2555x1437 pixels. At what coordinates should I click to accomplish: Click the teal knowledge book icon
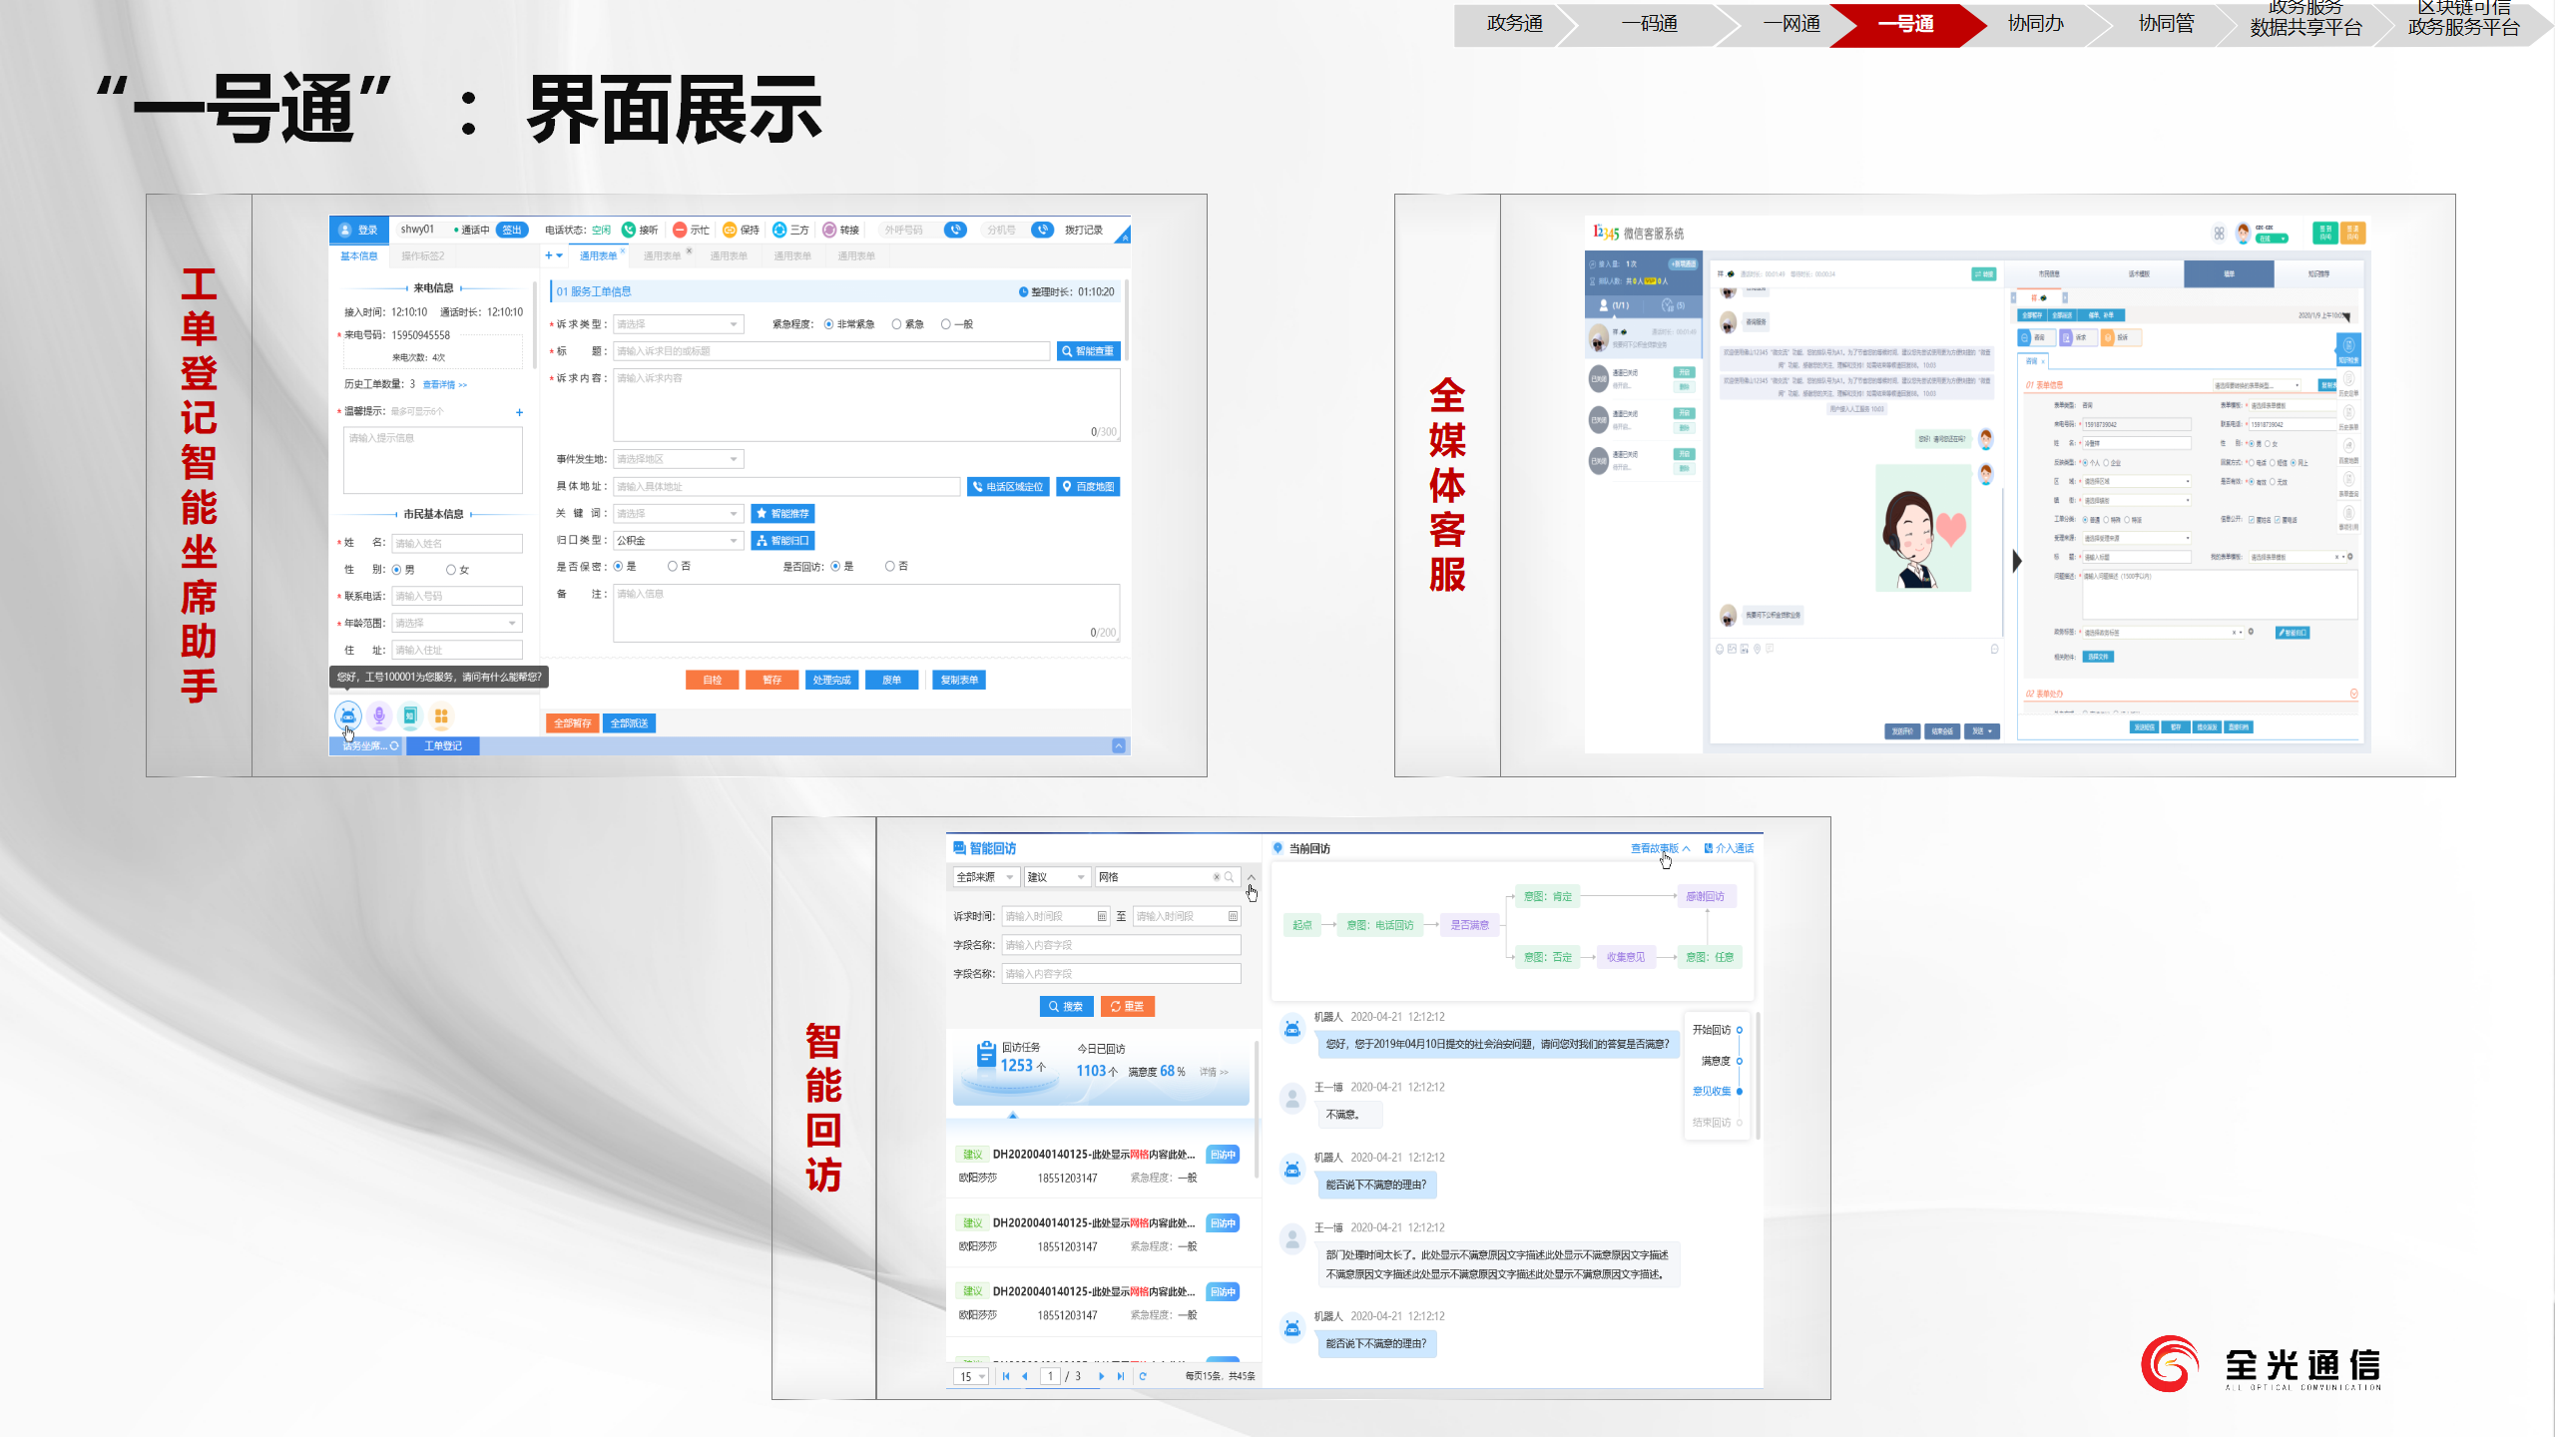[410, 716]
